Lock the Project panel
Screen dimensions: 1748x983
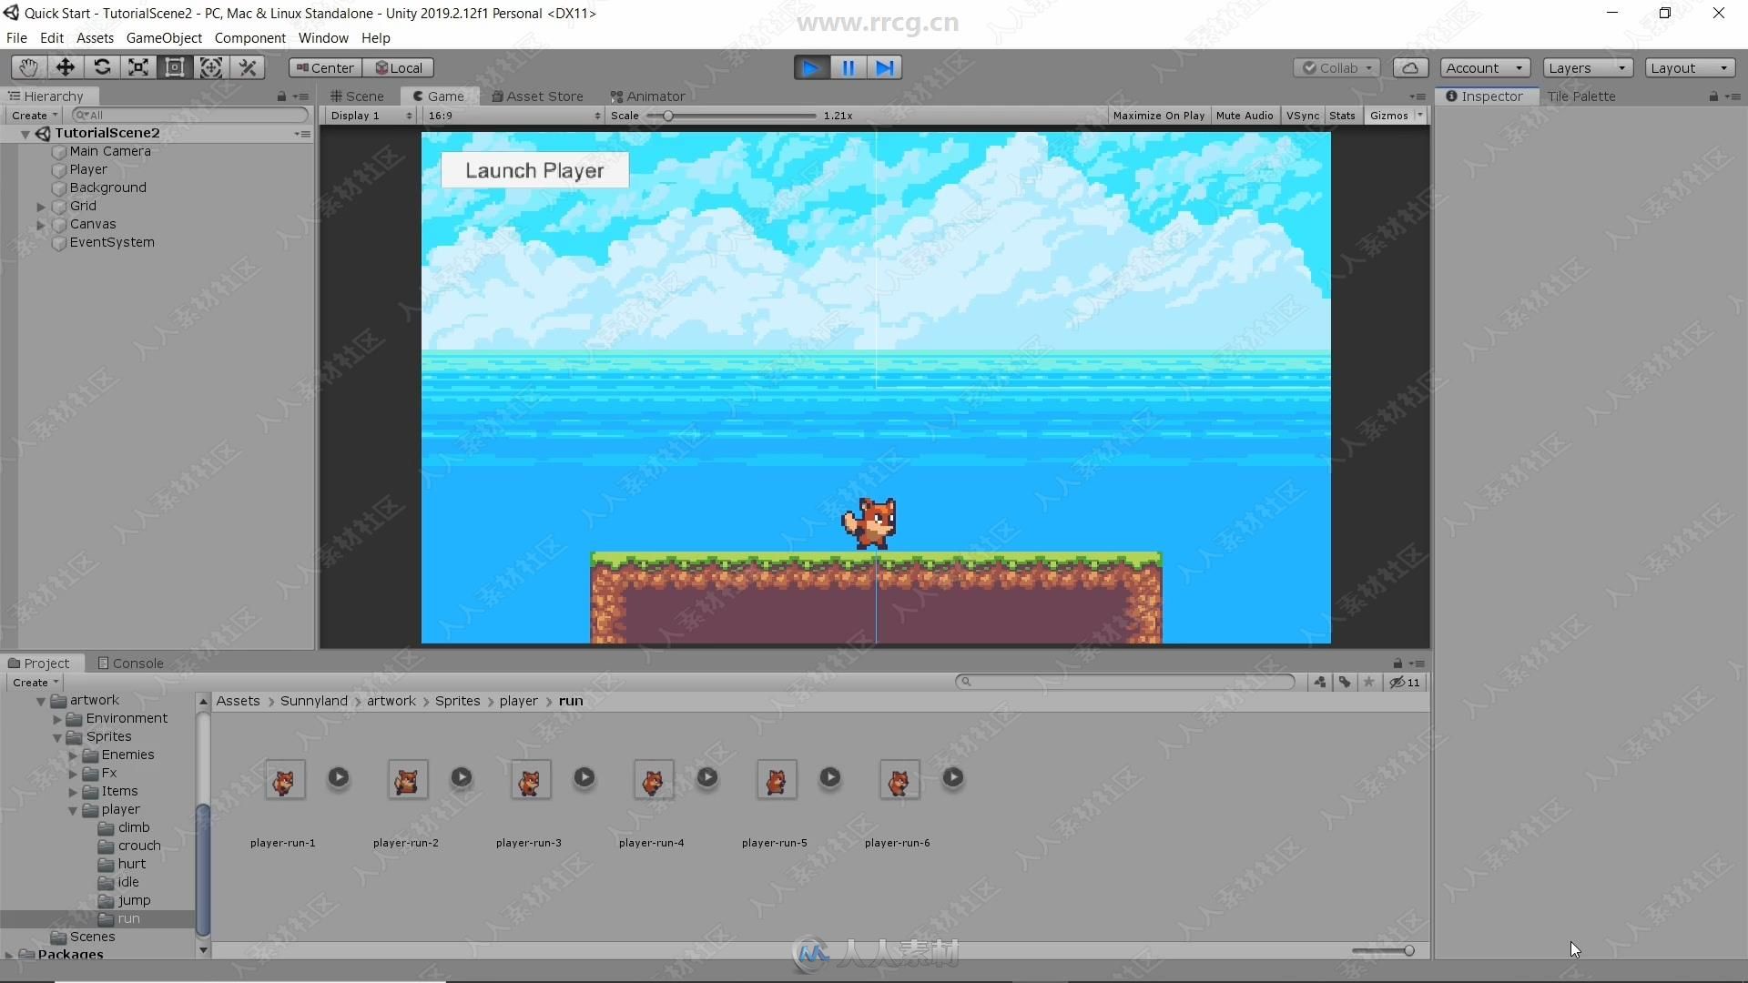click(1397, 664)
